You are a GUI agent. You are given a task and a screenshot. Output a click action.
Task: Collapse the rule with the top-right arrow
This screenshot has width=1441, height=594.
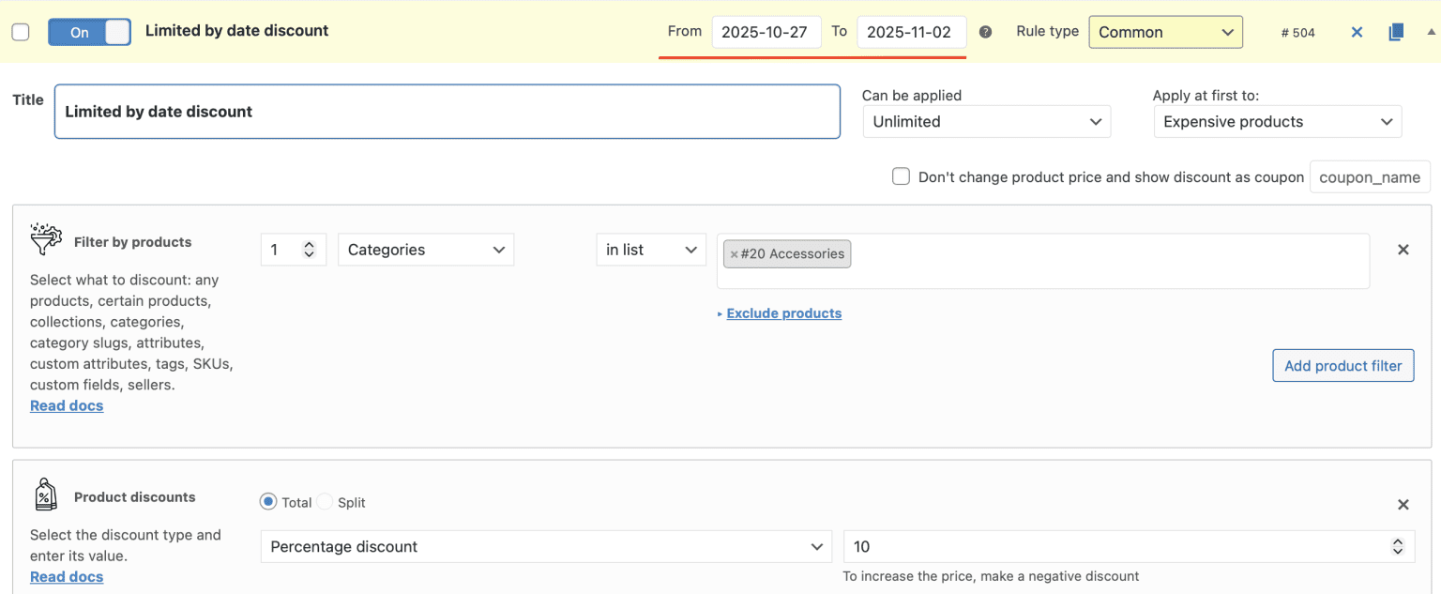1431,32
